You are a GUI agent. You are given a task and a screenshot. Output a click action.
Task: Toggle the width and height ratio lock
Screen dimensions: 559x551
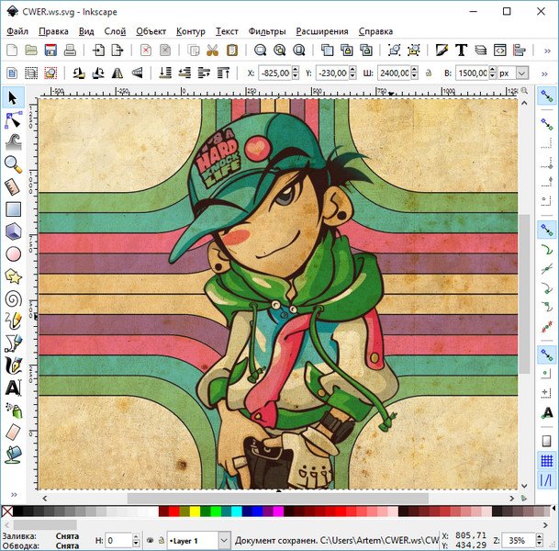click(x=428, y=72)
